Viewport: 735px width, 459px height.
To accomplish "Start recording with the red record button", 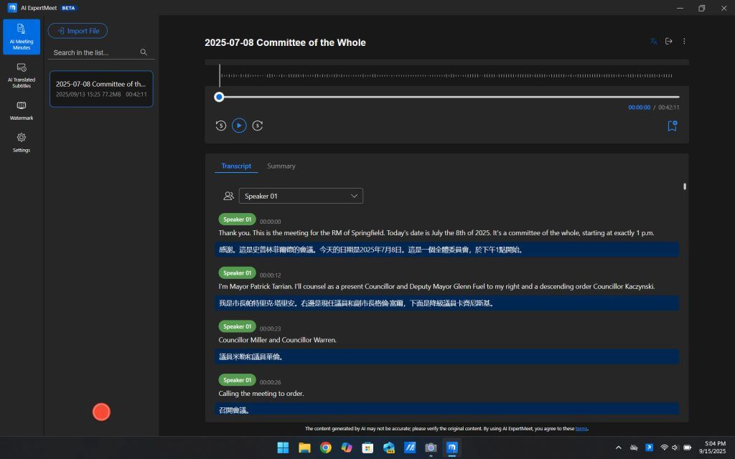I will click(101, 412).
